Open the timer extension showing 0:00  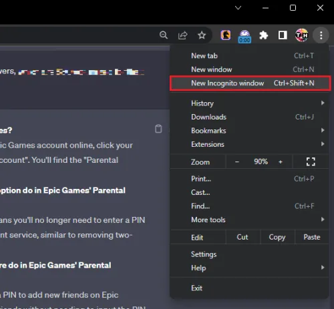244,36
